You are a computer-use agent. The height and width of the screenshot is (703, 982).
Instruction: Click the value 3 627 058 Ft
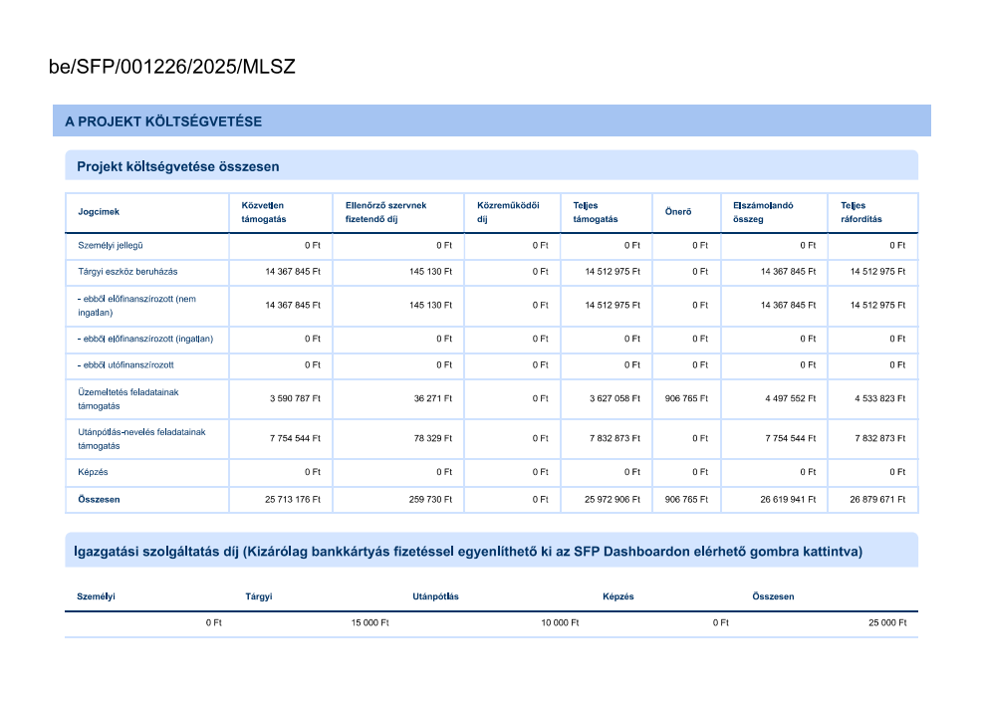[615, 398]
